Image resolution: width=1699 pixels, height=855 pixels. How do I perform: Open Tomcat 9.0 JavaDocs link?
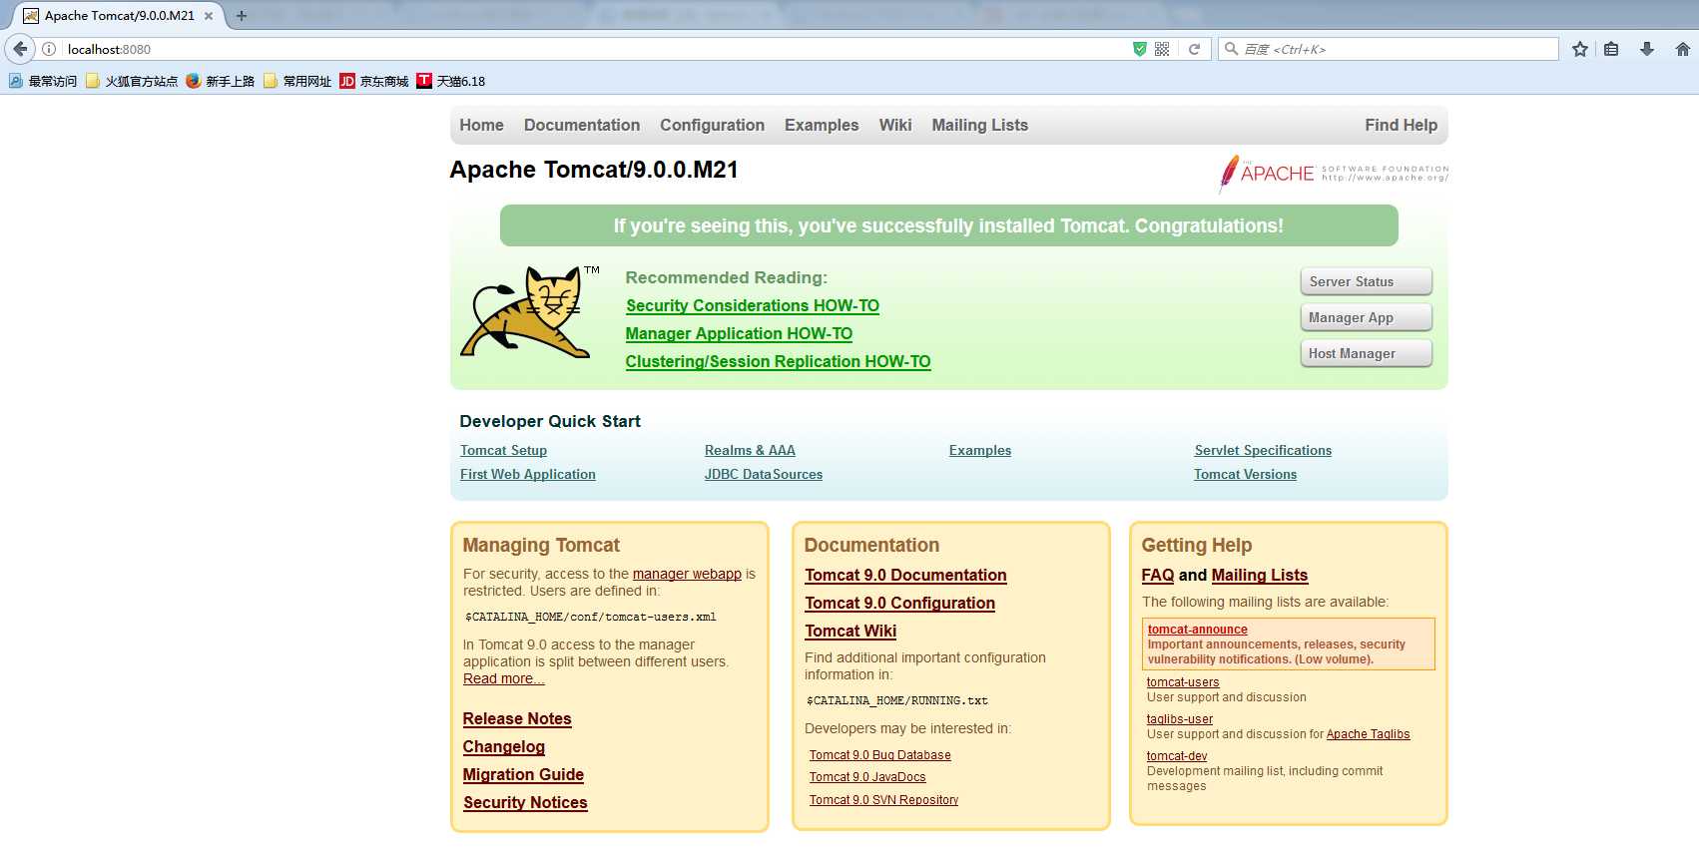[x=867, y=777]
